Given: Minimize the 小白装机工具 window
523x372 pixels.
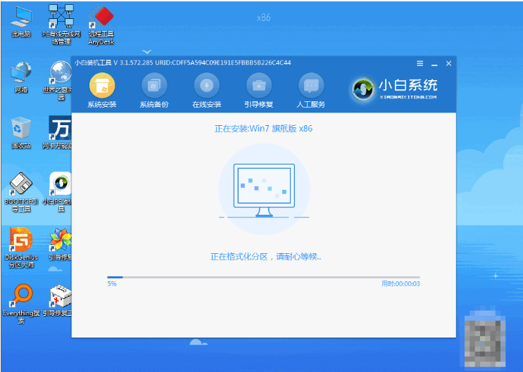Looking at the screenshot, I should coord(434,64).
